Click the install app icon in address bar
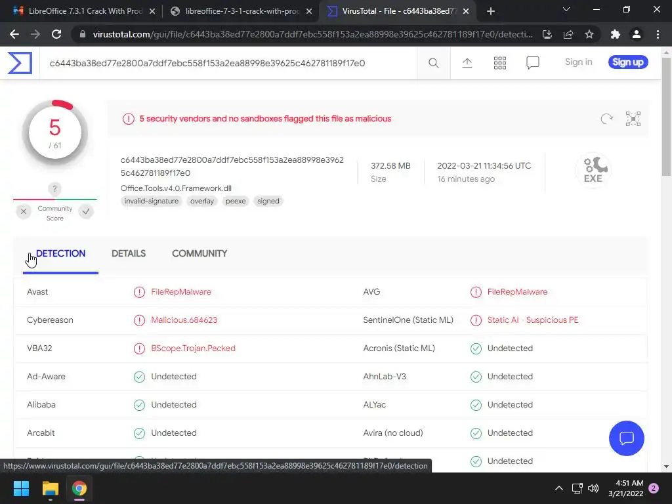This screenshot has width=672, height=504. tap(547, 34)
